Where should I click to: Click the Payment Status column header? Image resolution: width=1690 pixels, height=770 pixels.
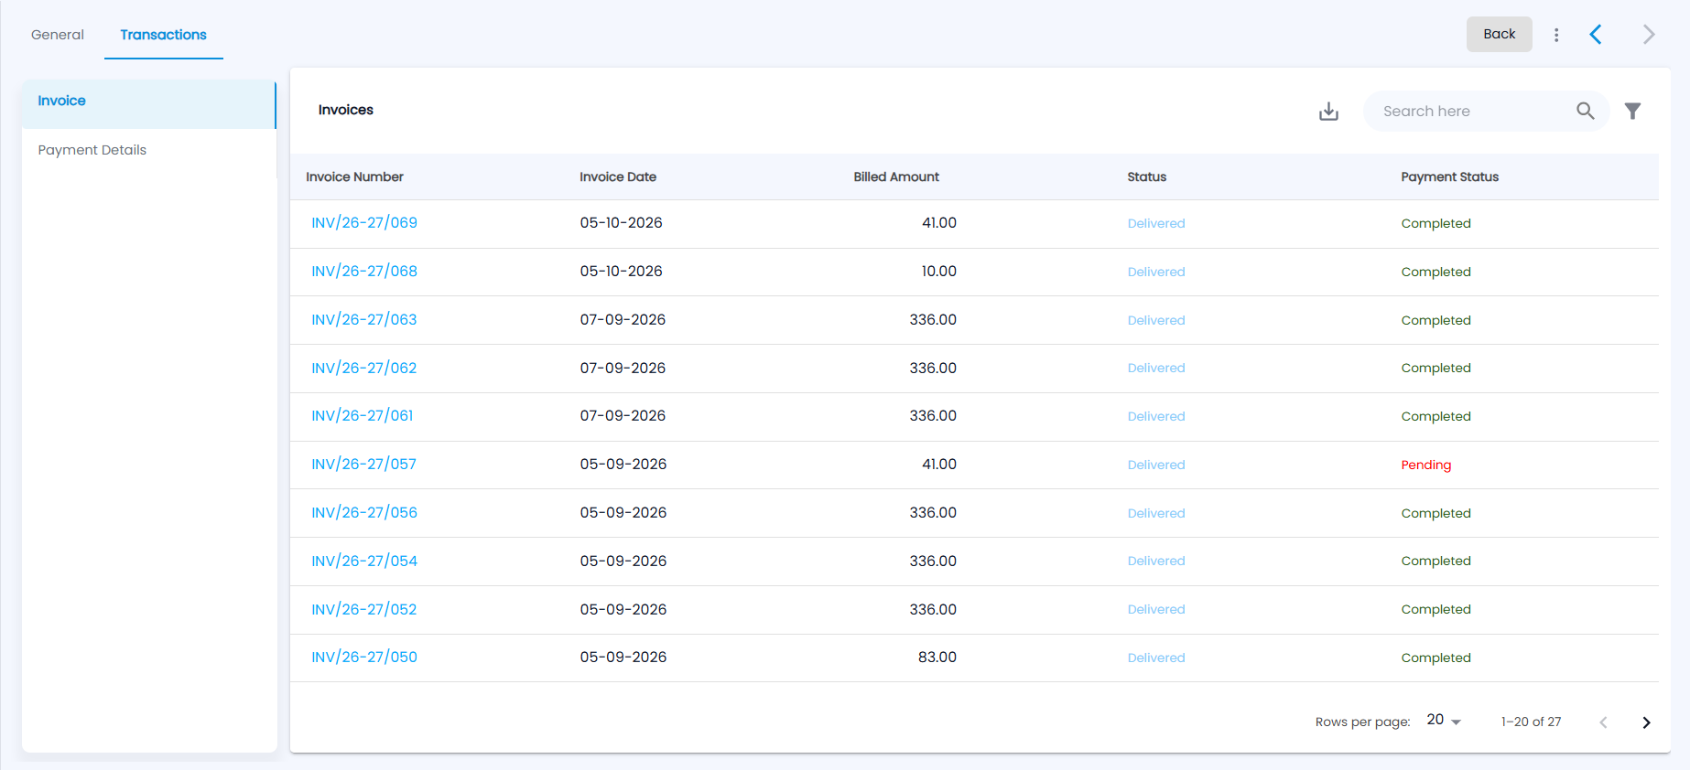(x=1450, y=177)
